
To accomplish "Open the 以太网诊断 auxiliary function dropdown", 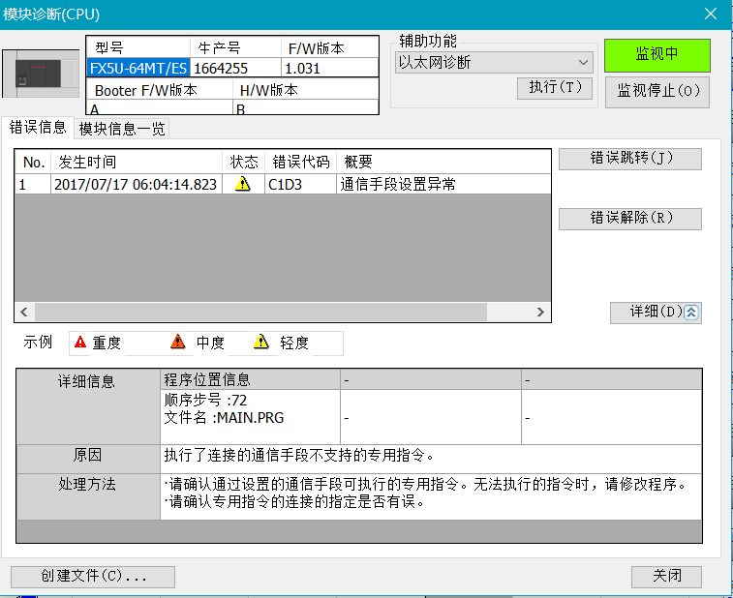I will coord(493,63).
